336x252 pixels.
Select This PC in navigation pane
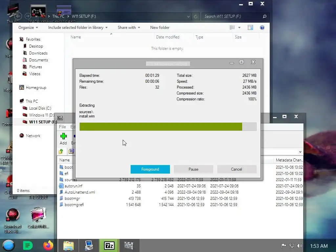click(32, 101)
